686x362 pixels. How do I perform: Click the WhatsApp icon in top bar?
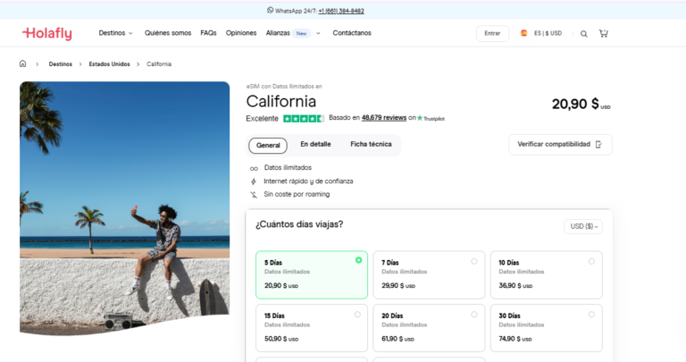click(x=270, y=11)
